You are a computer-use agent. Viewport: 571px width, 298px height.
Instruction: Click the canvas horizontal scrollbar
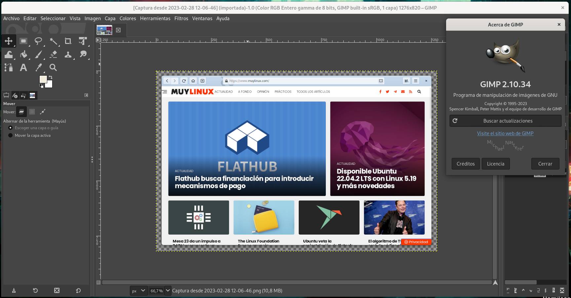coord(297,282)
